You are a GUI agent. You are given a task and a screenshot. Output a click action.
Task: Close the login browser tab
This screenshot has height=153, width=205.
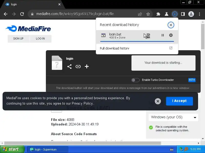(59, 4)
